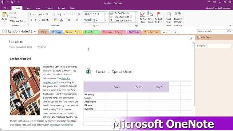Follow the Download the West End link
Viewport: 233px width, 131px height.
pos(62,125)
